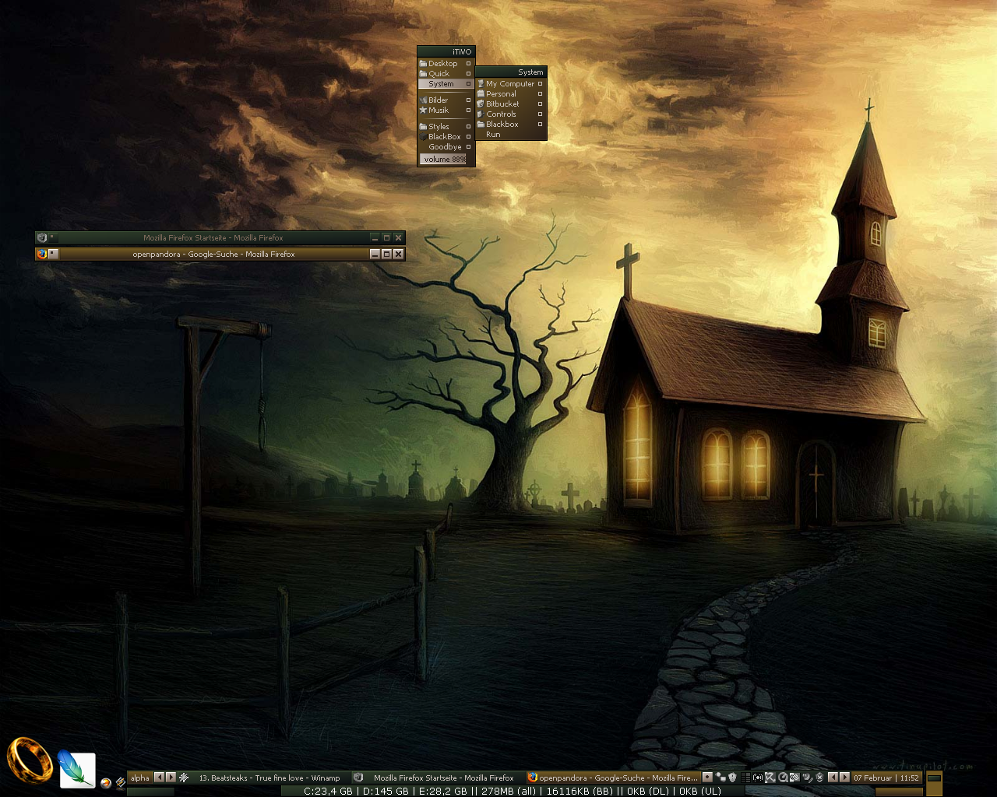Screen dimensions: 997x797
Task: Click the C:23,4 GB status text
Action: (328, 792)
